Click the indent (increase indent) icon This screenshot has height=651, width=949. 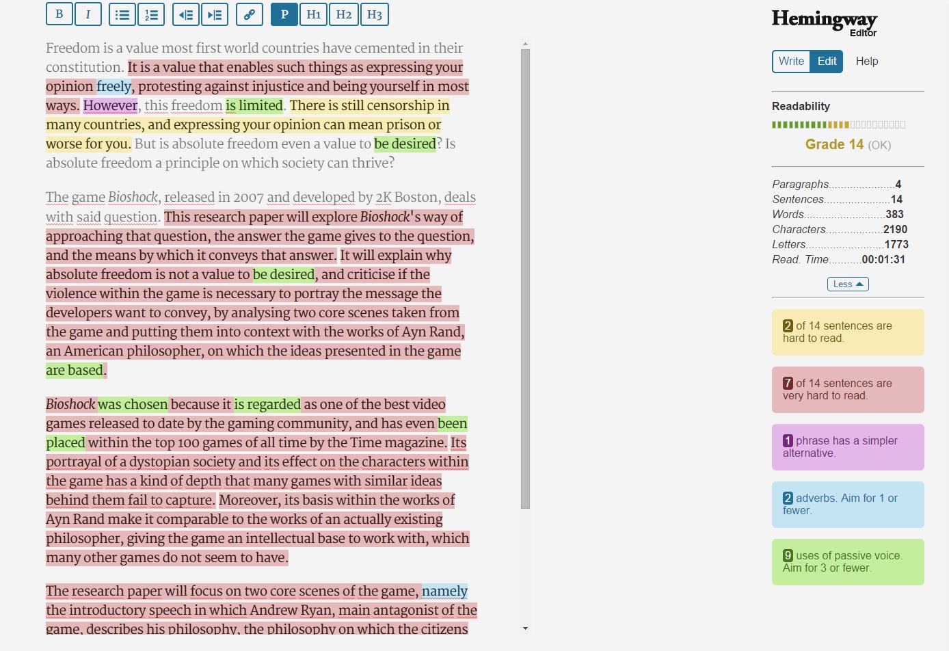(215, 14)
